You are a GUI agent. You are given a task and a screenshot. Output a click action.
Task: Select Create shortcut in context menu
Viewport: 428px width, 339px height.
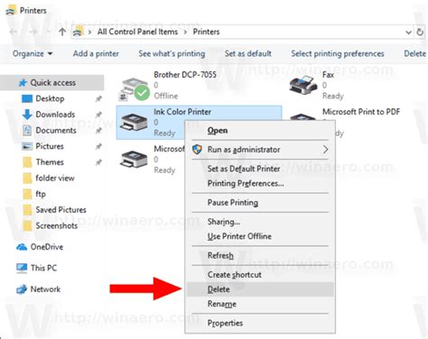point(260,275)
